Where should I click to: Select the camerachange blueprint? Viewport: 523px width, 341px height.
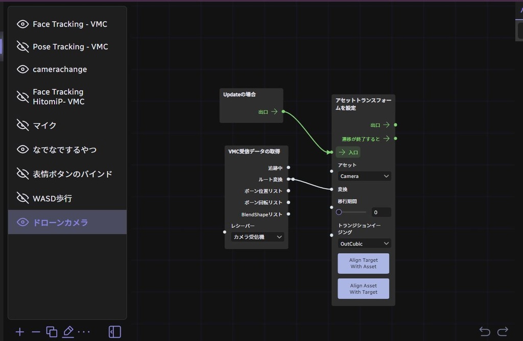pos(60,69)
